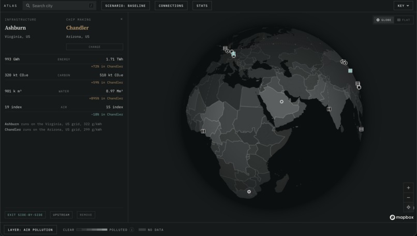The image size is (417, 236).
Task: Click the Mapbox logo
Action: pos(401,217)
